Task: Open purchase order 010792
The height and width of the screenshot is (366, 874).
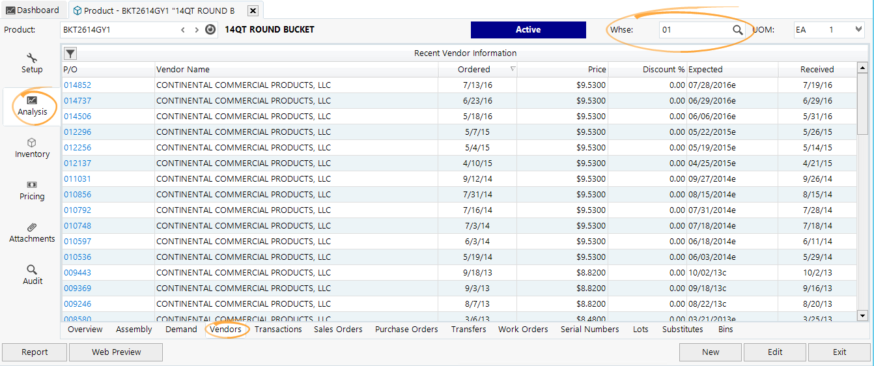Action: tap(78, 210)
